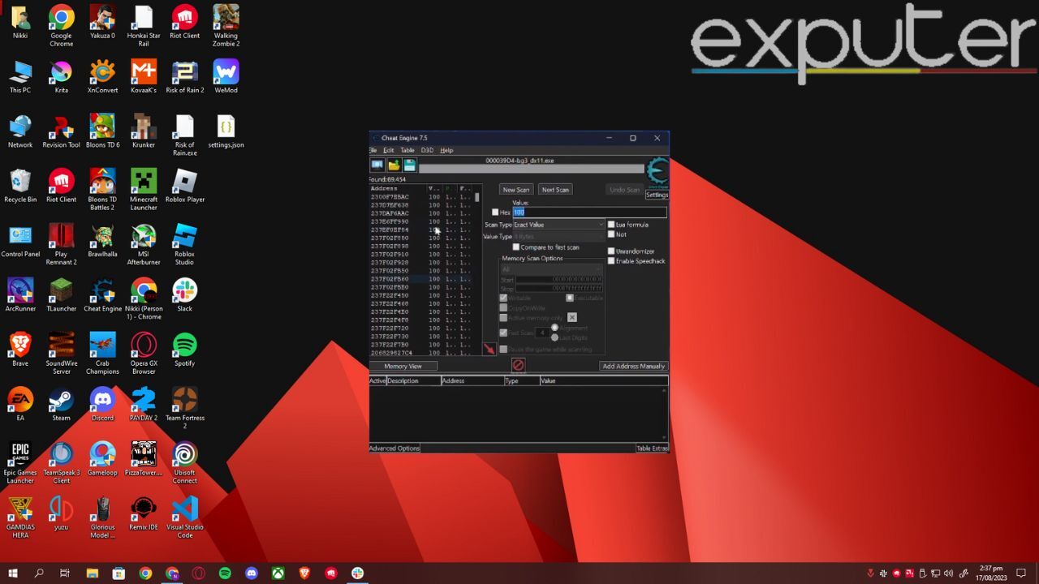Select the Steam desktop icon
Image resolution: width=1039 pixels, height=584 pixels.
click(62, 405)
